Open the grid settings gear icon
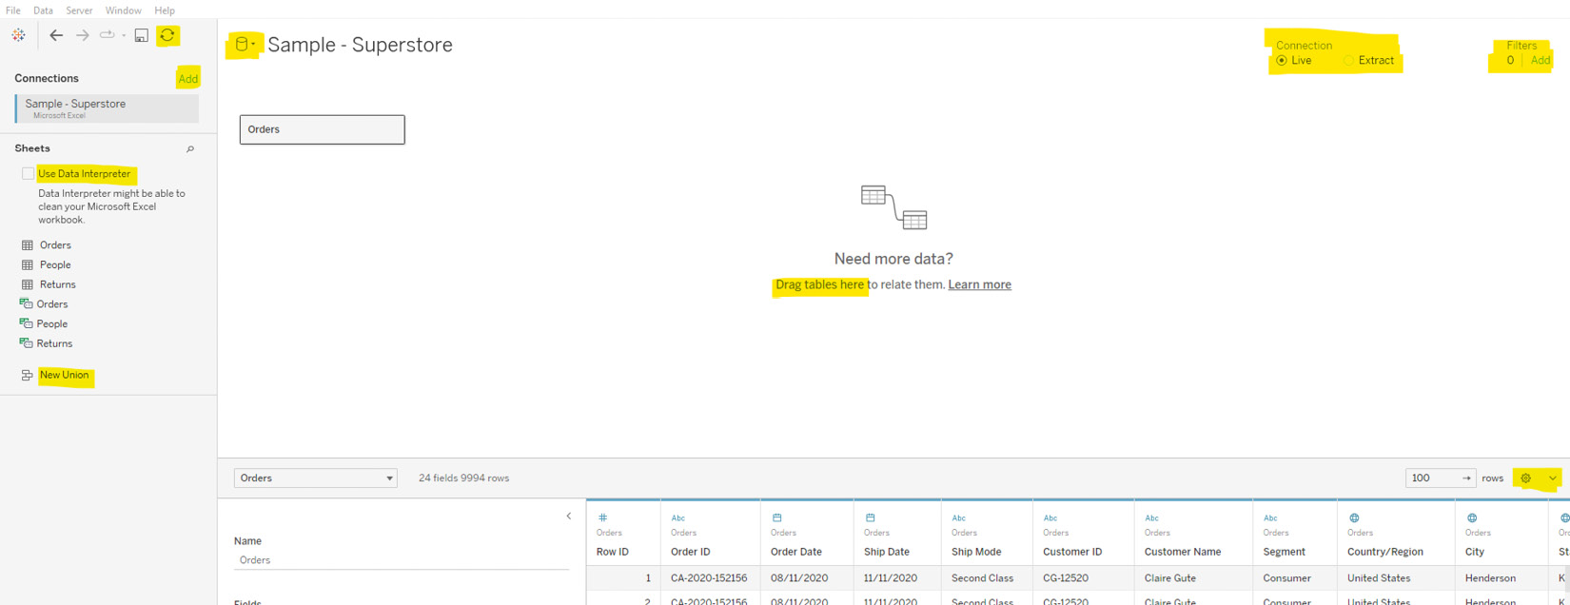The width and height of the screenshot is (1570, 605). click(1526, 478)
